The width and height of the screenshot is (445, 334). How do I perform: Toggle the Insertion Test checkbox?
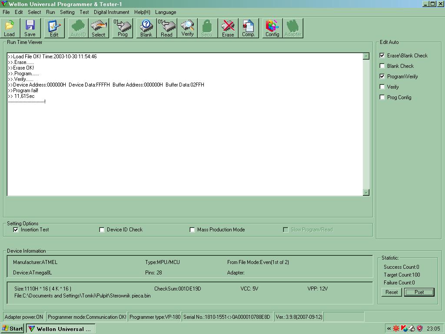click(16, 230)
